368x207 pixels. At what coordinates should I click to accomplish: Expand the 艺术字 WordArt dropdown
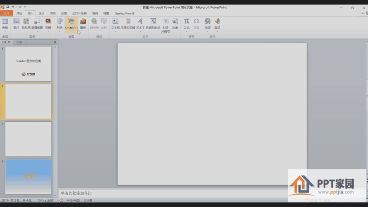pyautogui.click(x=140, y=31)
